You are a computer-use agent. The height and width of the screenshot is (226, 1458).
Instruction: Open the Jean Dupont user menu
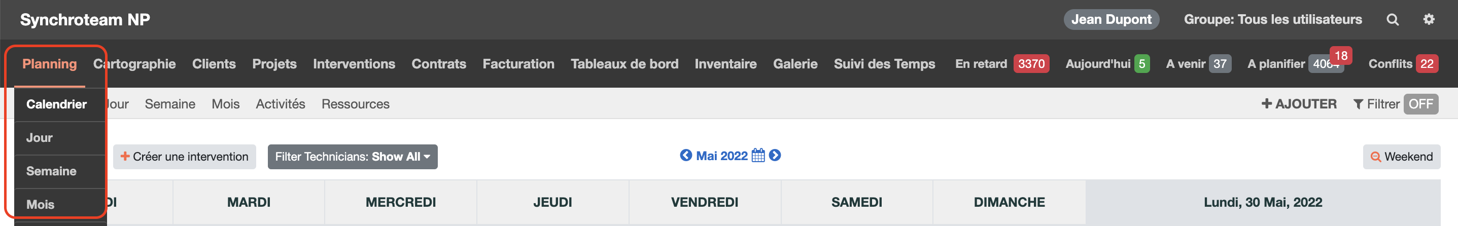point(1110,20)
